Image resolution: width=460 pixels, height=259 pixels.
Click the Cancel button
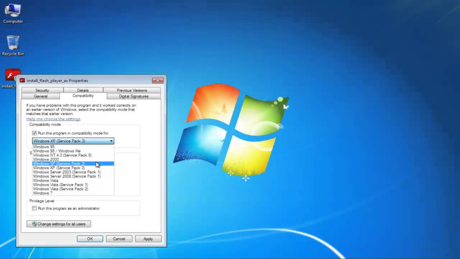click(x=119, y=239)
